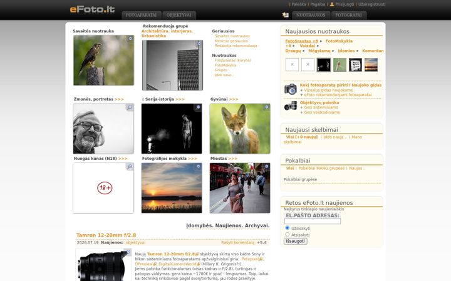Expand the Gyvūnai >>> arrows
The width and height of the screenshot is (451, 281).
[x=234, y=99]
